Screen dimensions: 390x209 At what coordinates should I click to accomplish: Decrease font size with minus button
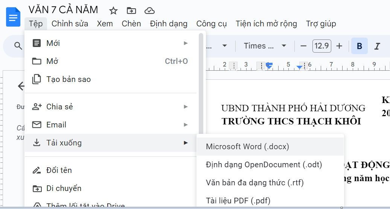(303, 46)
